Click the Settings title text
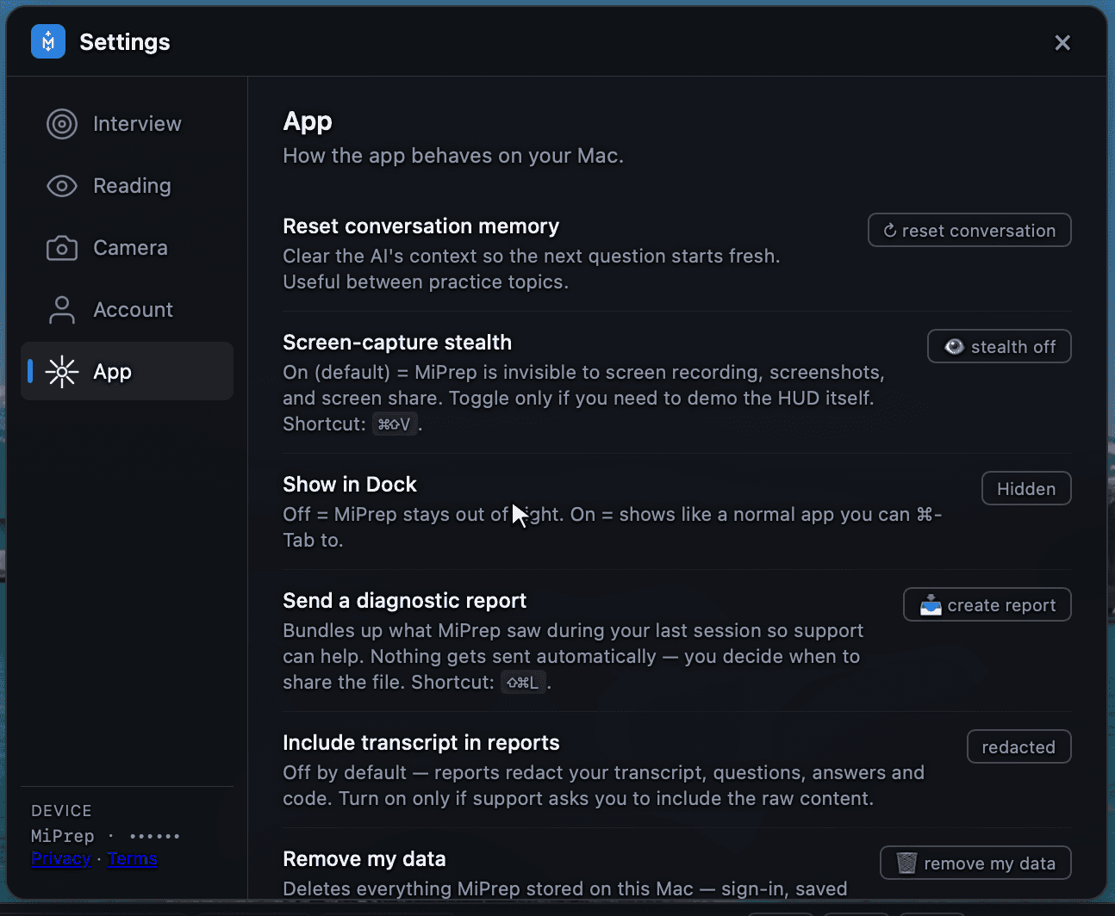Viewport: 1115px width, 916px height. [x=125, y=42]
